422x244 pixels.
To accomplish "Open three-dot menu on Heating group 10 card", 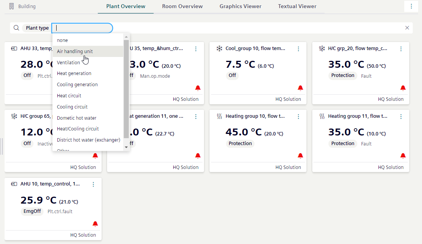I will point(298,117).
